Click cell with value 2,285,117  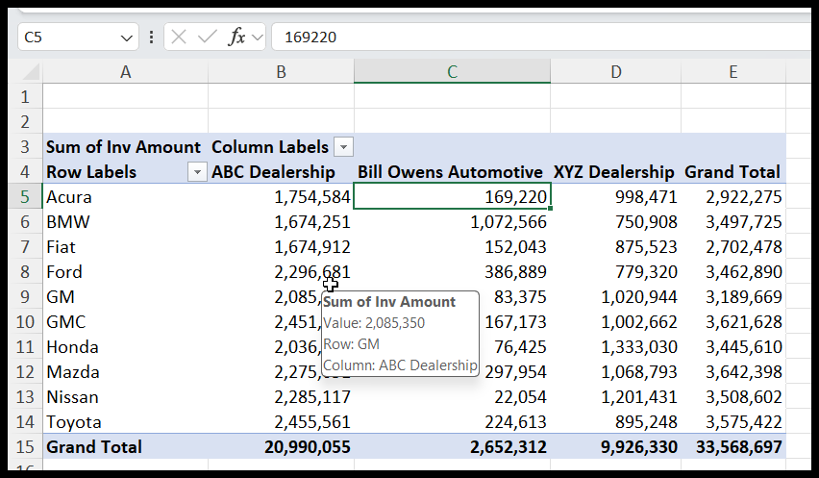[281, 397]
